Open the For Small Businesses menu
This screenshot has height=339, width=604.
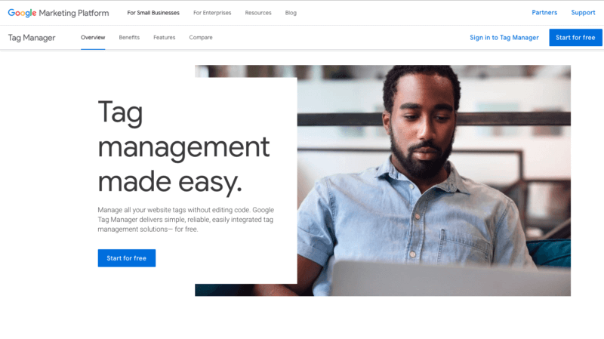pos(153,13)
